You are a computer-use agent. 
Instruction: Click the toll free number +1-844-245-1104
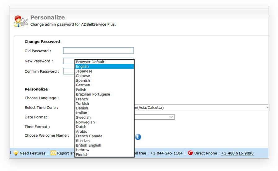click(166, 153)
